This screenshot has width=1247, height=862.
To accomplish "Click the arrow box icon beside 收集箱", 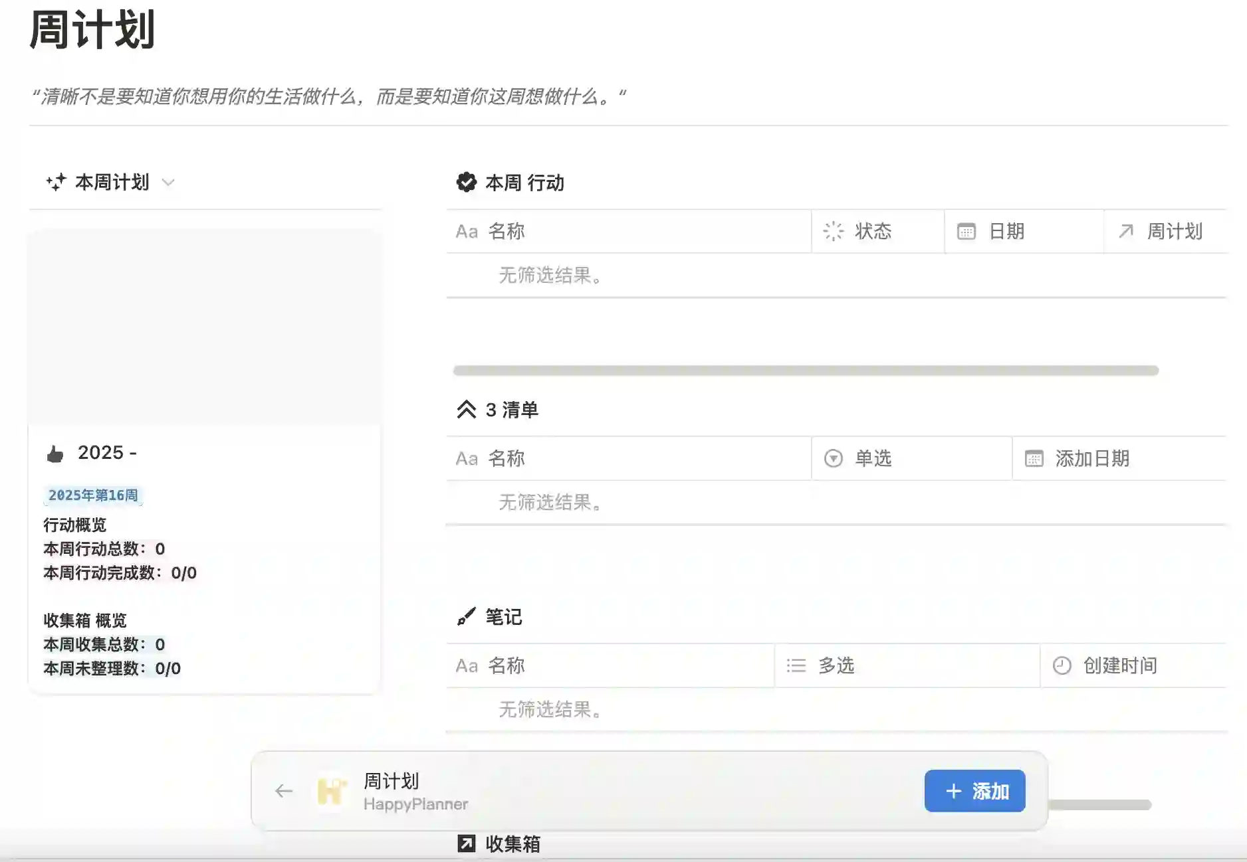I will pyautogui.click(x=467, y=843).
